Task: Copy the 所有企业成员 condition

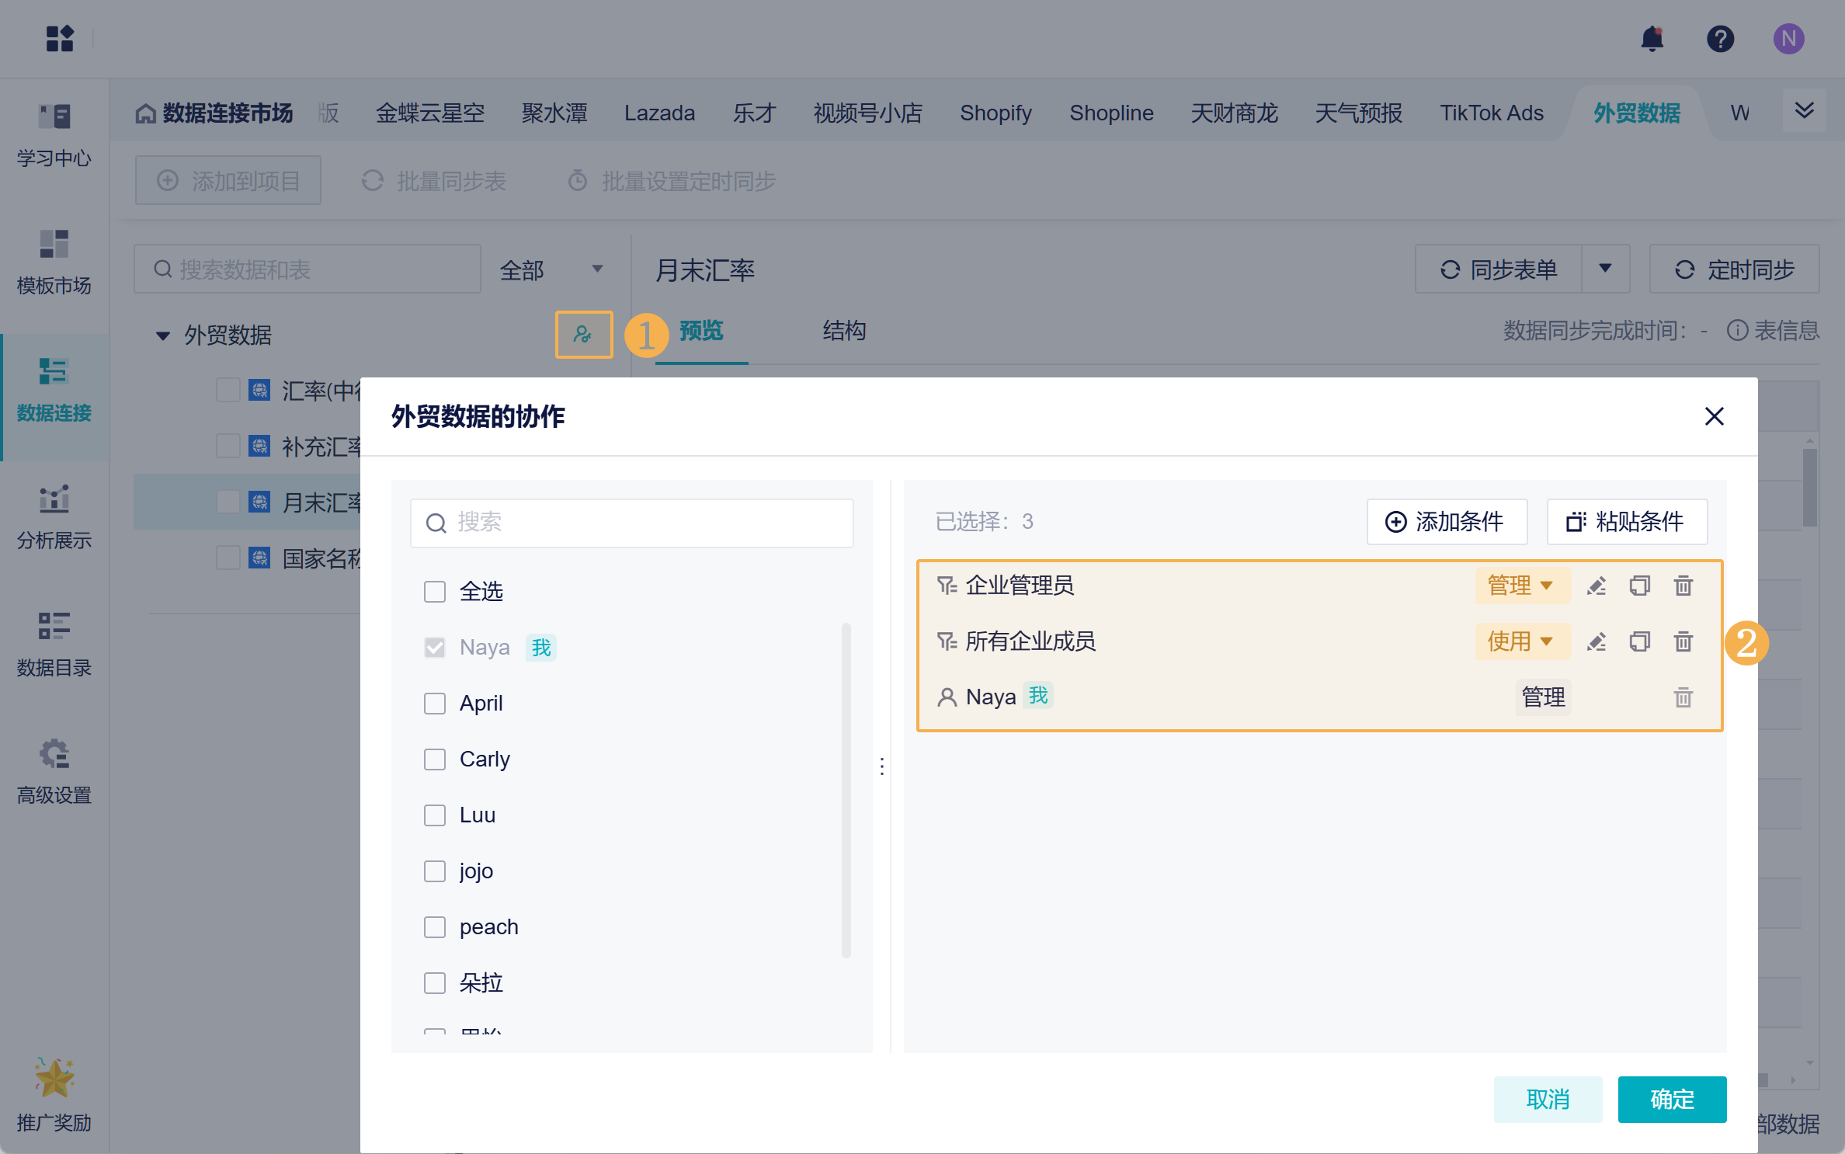Action: coord(1639,641)
